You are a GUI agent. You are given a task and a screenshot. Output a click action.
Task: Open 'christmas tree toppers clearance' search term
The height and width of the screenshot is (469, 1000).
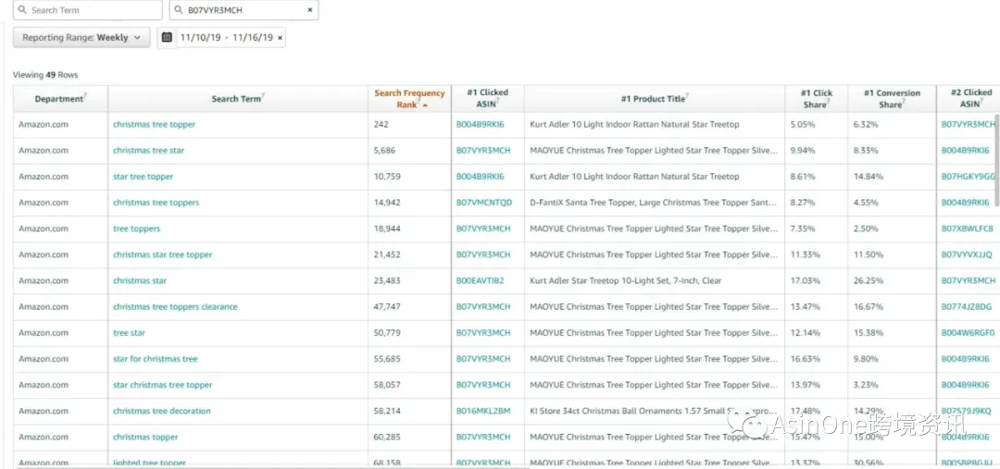175,306
